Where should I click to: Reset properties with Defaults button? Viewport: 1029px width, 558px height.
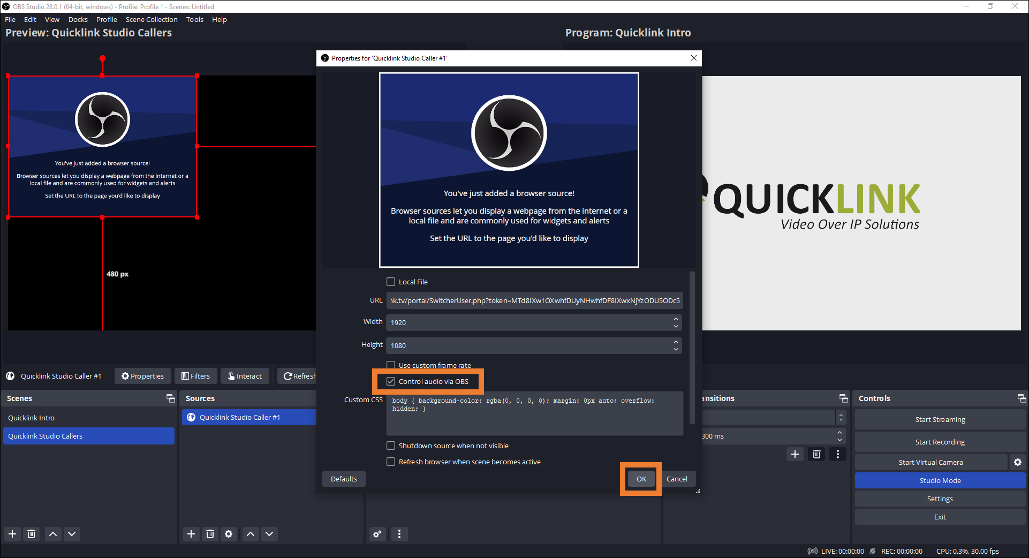[x=344, y=479]
